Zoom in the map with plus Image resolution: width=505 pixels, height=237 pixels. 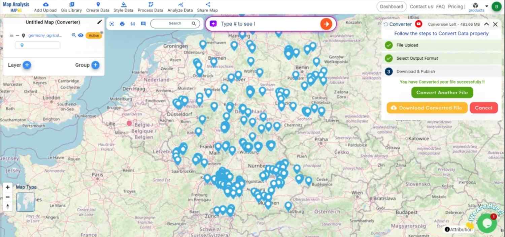[8, 187]
